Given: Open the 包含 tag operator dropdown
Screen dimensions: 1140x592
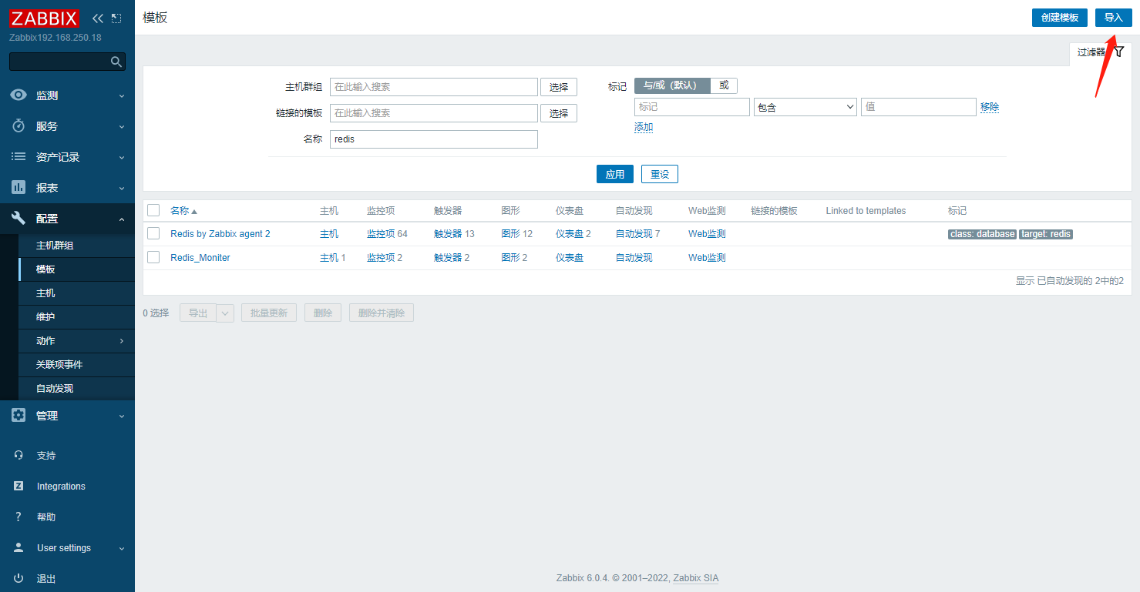Looking at the screenshot, I should [x=805, y=107].
